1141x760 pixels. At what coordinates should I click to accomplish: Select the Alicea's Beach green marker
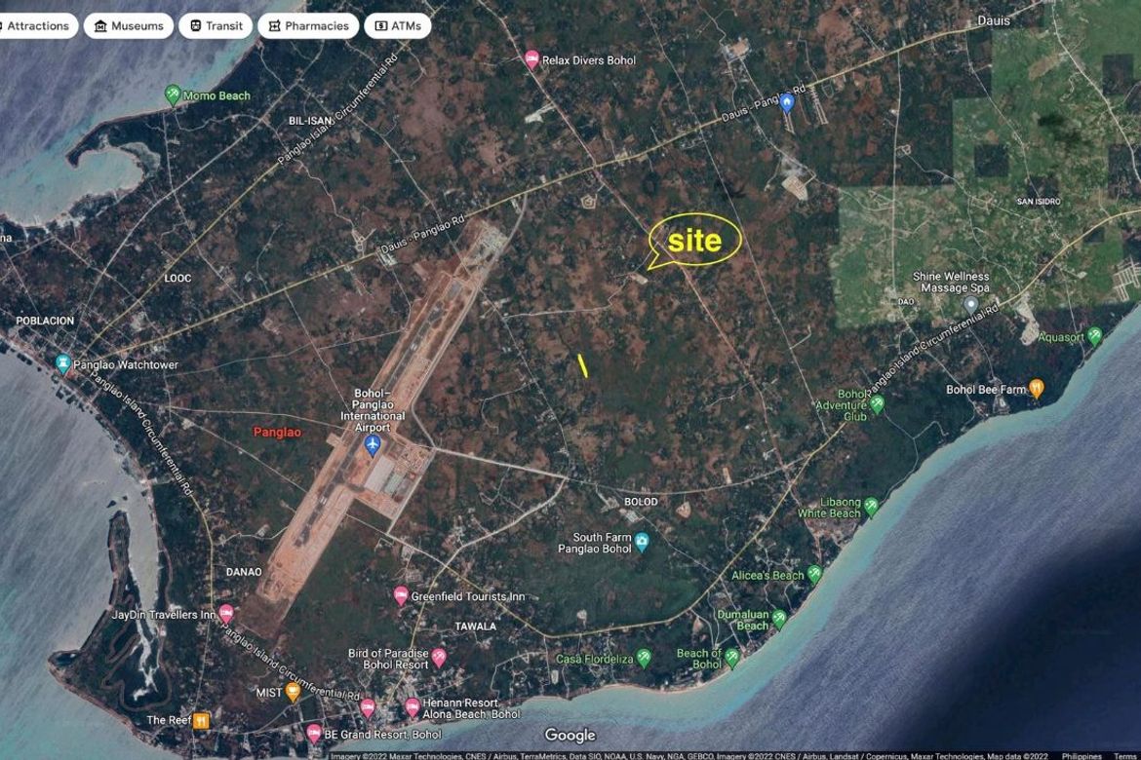tap(814, 575)
